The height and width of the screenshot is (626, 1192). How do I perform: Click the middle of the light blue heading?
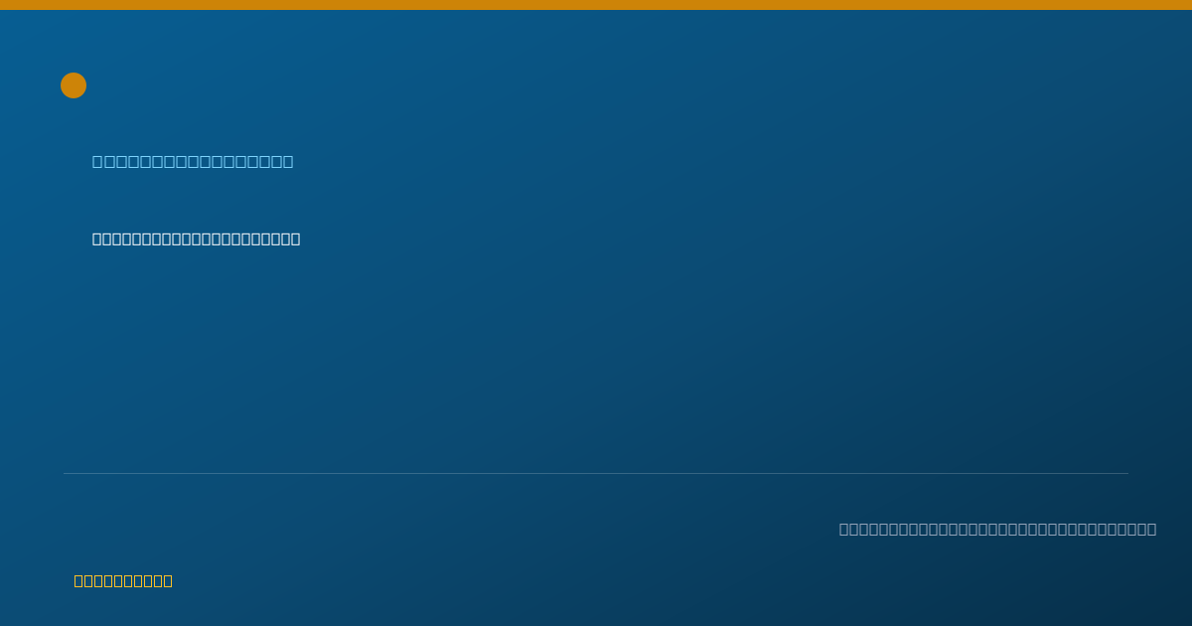pos(193,161)
